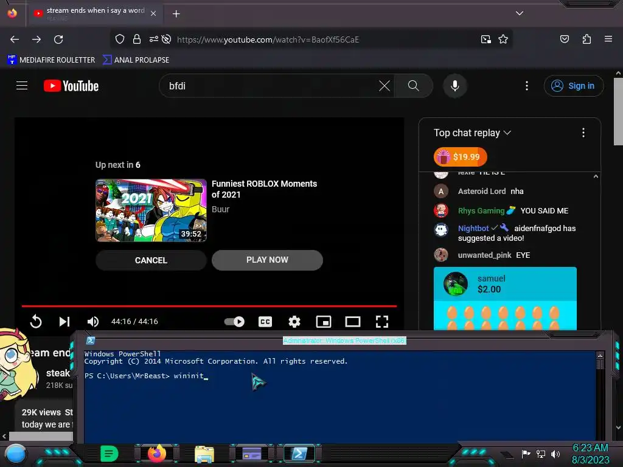The height and width of the screenshot is (467, 623).
Task: Switch to Firefox on the taskbar
Action: (x=156, y=454)
